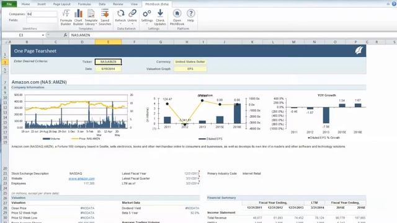Click the YOY Growth chart
The width and height of the screenshot is (397, 223).
point(319,117)
